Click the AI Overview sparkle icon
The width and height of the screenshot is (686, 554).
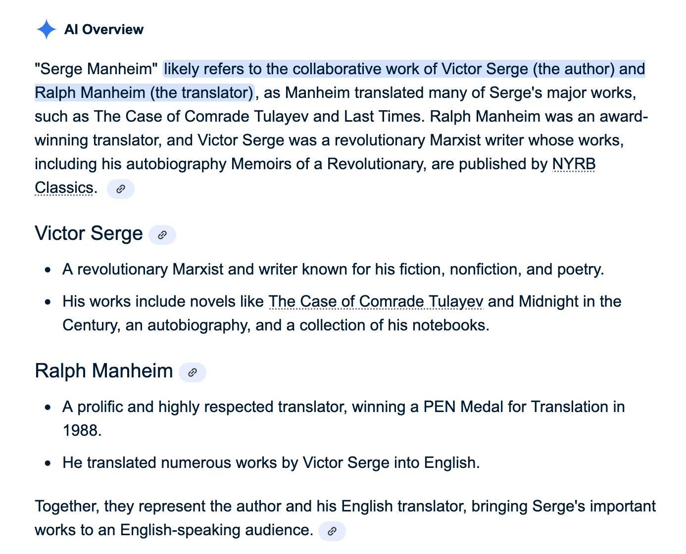point(47,30)
